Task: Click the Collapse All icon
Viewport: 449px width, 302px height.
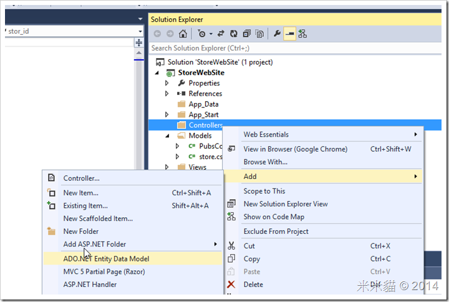Action: coord(246,34)
